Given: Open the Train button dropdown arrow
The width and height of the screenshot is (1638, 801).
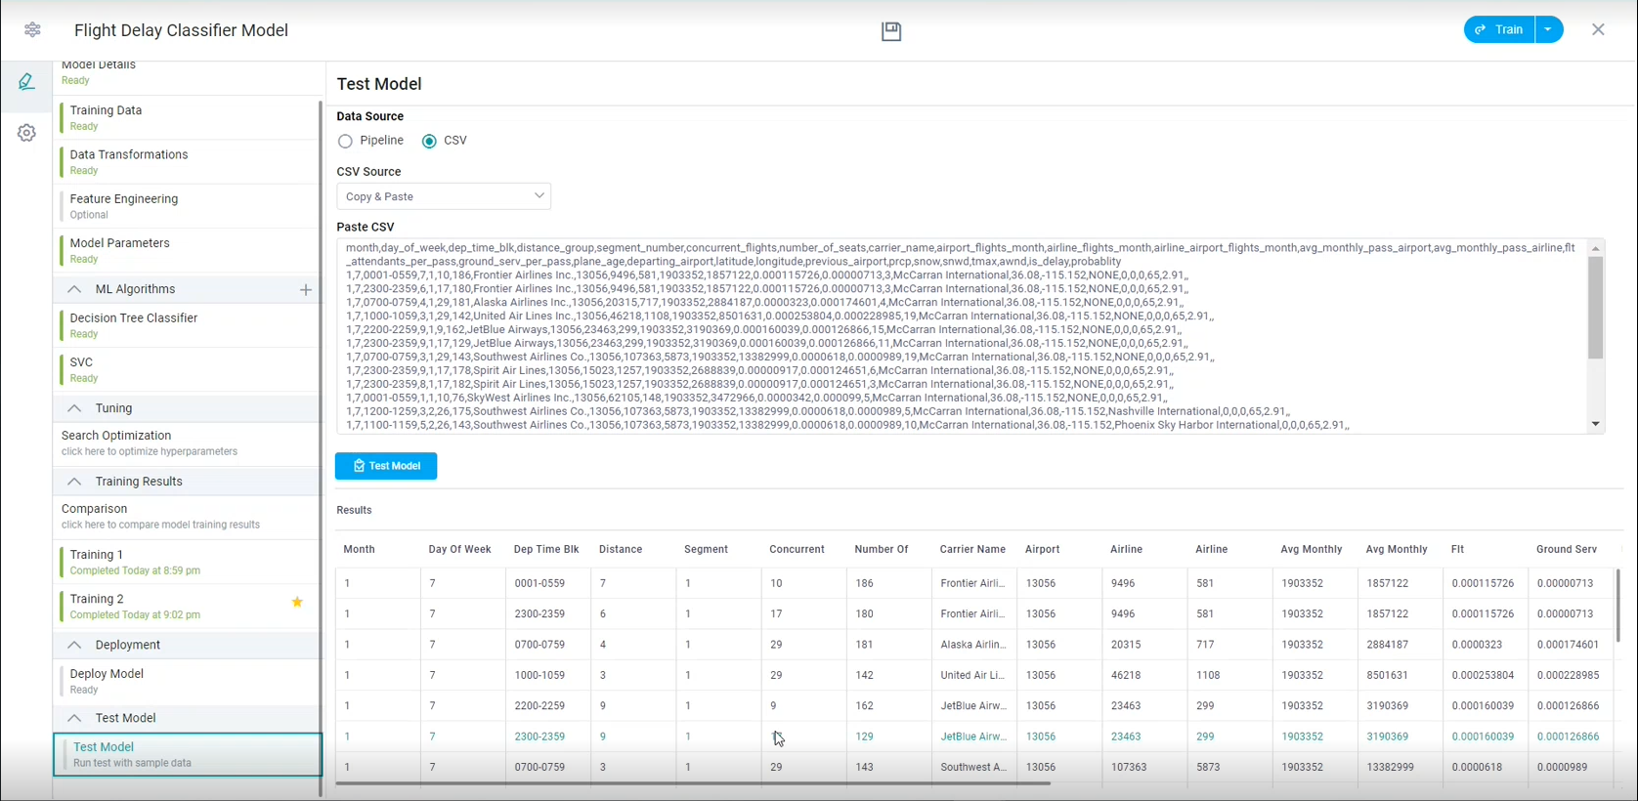Looking at the screenshot, I should tap(1549, 30).
